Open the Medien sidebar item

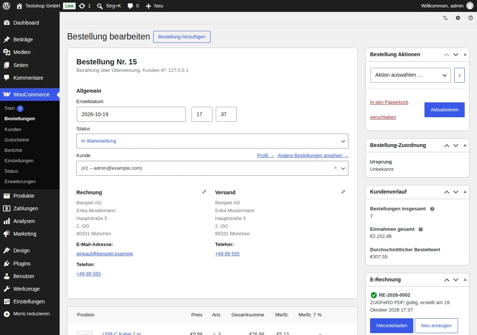coord(30,52)
